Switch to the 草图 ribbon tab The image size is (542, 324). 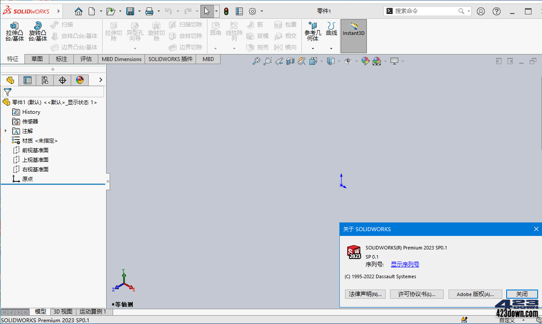(x=37, y=59)
